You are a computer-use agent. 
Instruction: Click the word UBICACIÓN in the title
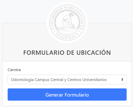[94, 53]
